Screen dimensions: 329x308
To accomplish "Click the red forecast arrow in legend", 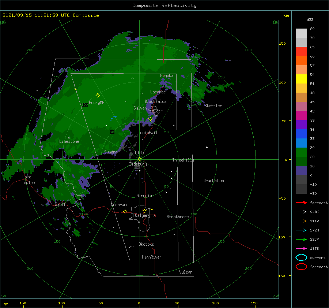I will [301, 203].
